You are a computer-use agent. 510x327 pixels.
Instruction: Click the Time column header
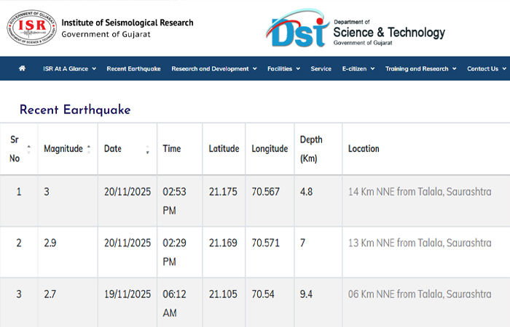[172, 148]
